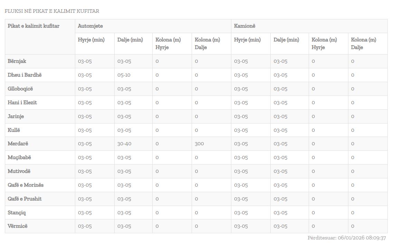The height and width of the screenshot is (246, 395).
Task: Click the Kamionë column group header
Action: click(x=244, y=26)
